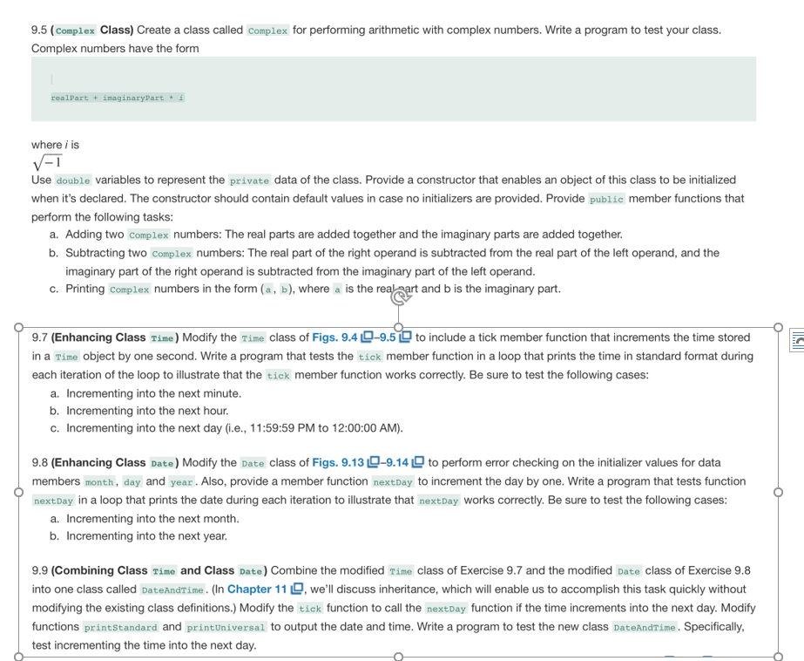The image size is (804, 661).
Task: Click the popup icon after Chapter 11
Action: 297,589
